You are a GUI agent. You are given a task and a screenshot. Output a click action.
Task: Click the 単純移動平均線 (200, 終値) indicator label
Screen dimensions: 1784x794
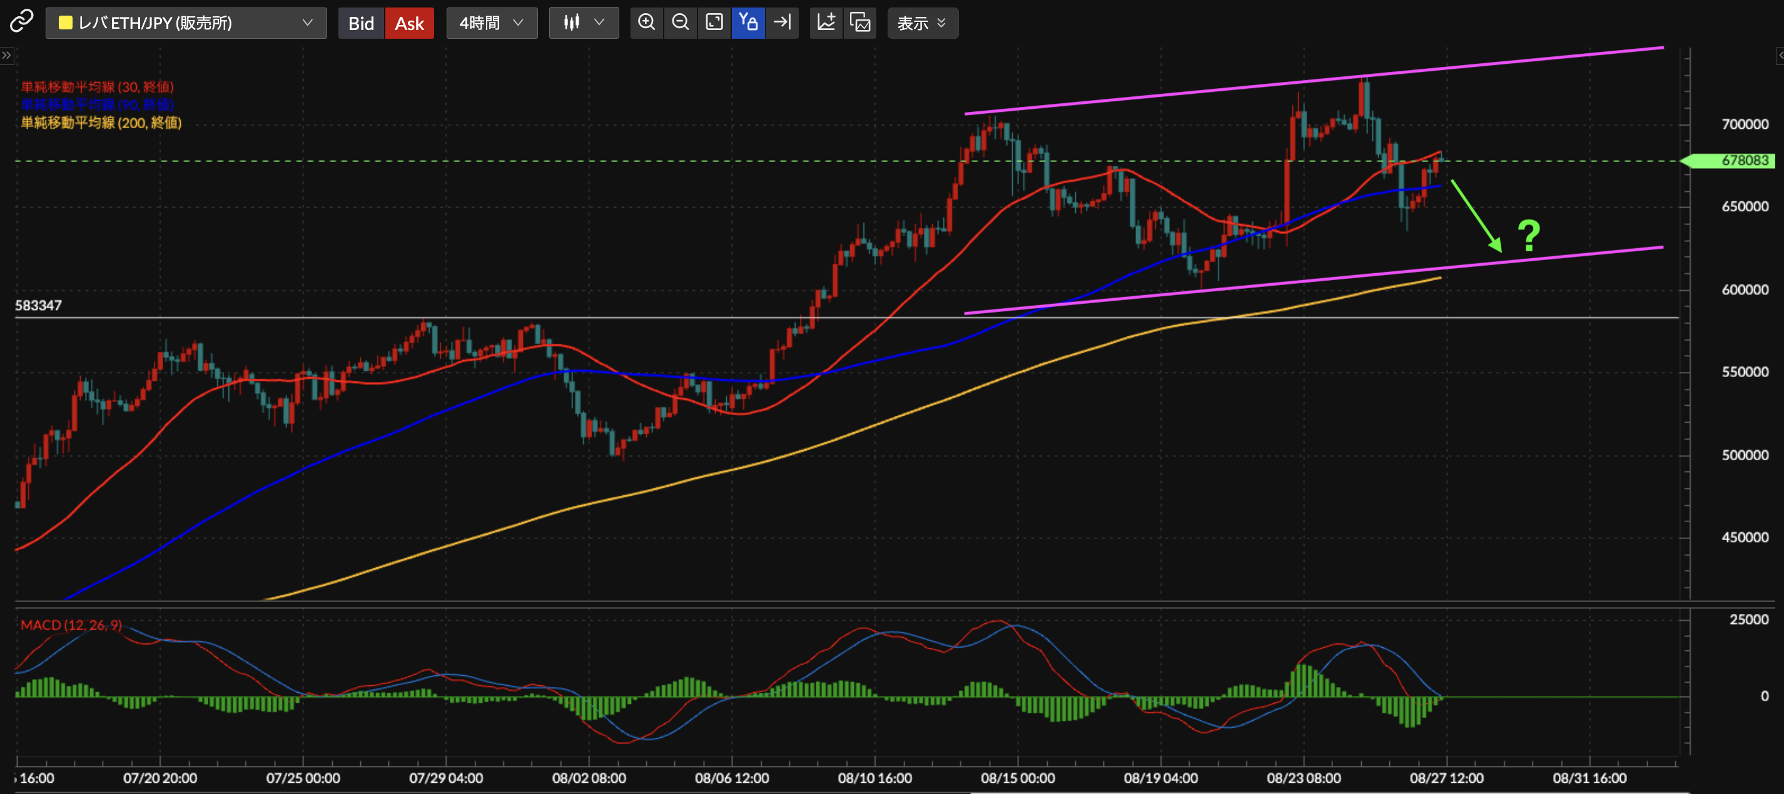101,123
